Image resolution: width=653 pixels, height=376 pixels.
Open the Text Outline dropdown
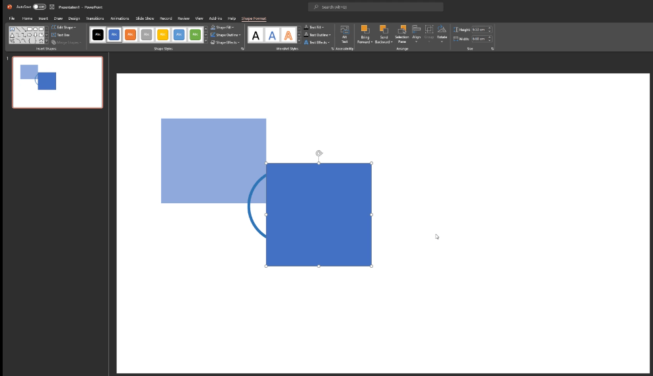tap(317, 35)
